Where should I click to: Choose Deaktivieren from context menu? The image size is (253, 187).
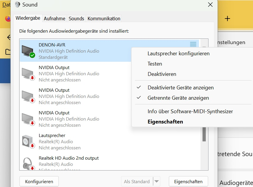[162, 74]
